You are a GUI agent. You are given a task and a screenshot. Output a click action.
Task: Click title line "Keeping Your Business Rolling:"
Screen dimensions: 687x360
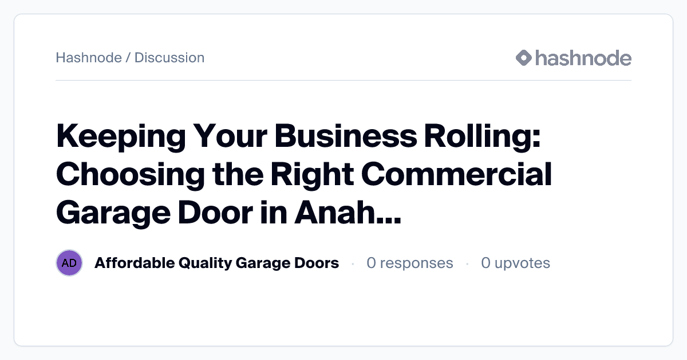[298, 138]
